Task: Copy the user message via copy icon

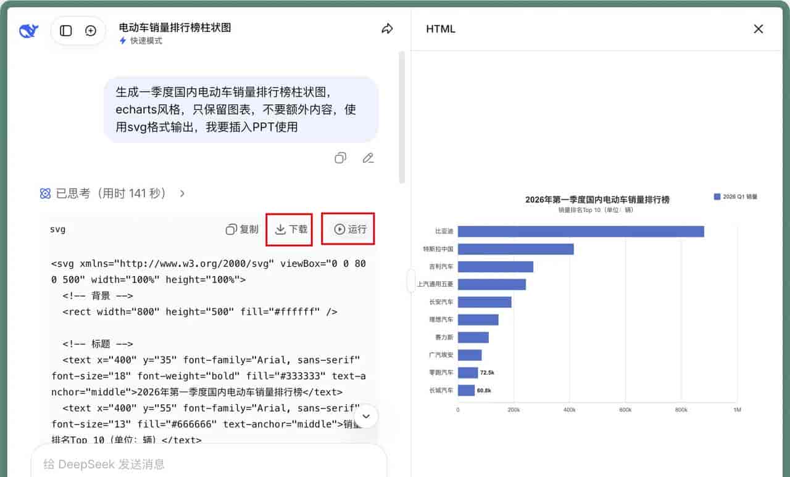Action: [x=340, y=158]
